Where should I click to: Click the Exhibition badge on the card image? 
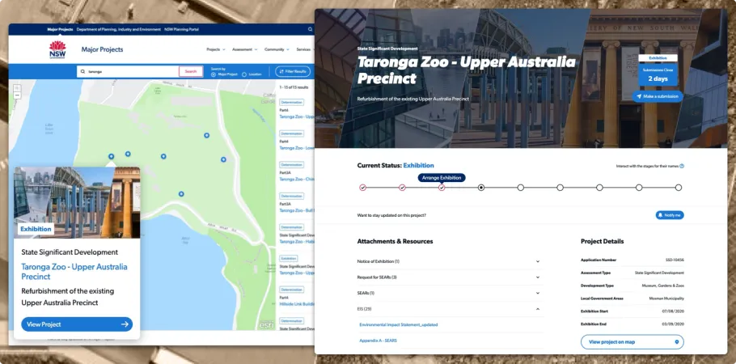click(36, 229)
